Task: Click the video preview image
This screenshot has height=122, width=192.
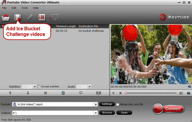Action: click(x=151, y=54)
